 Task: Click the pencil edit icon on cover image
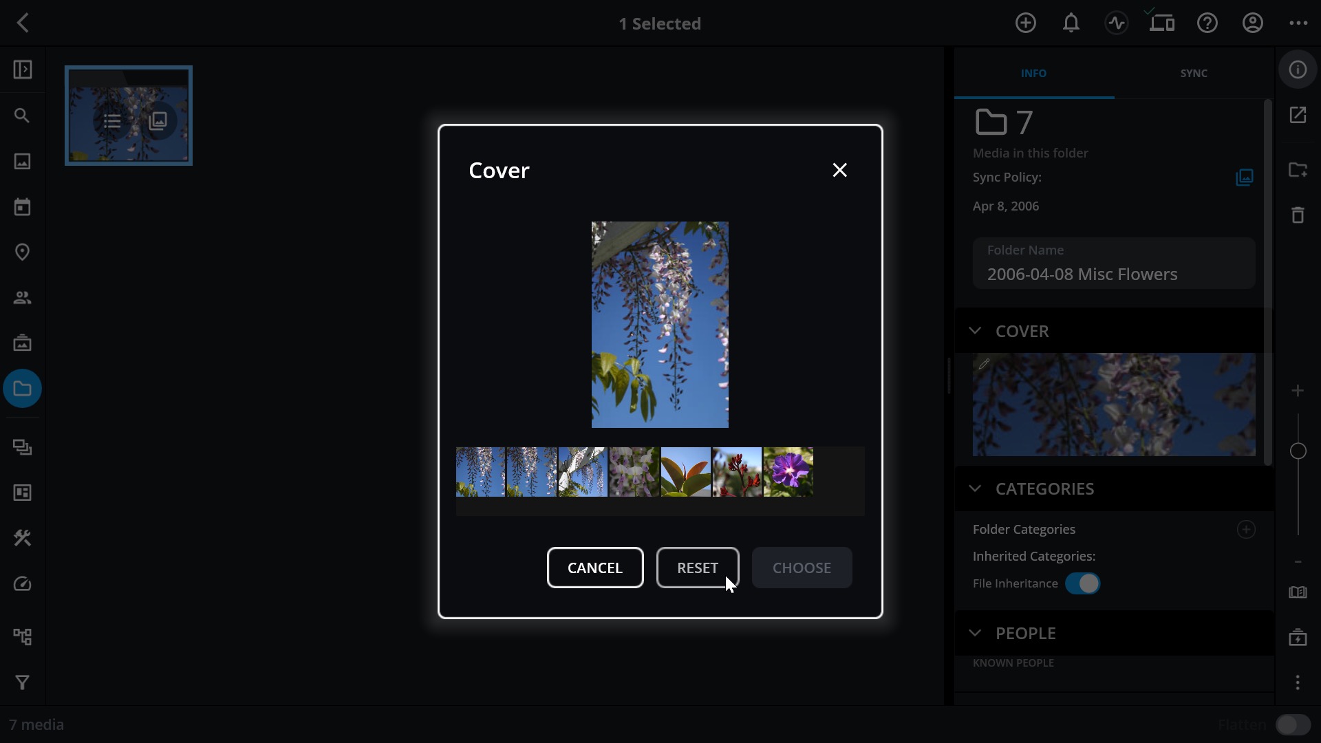coord(984,364)
